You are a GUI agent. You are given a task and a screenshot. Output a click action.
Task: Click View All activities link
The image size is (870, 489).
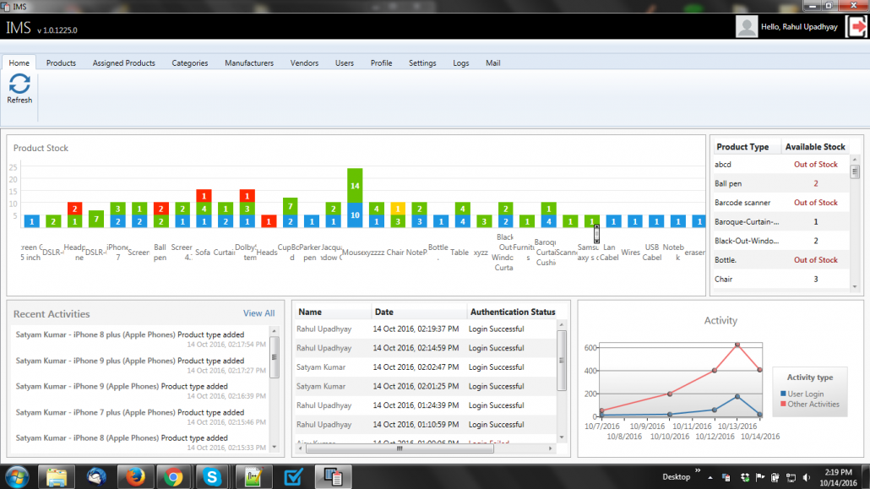[x=258, y=313]
